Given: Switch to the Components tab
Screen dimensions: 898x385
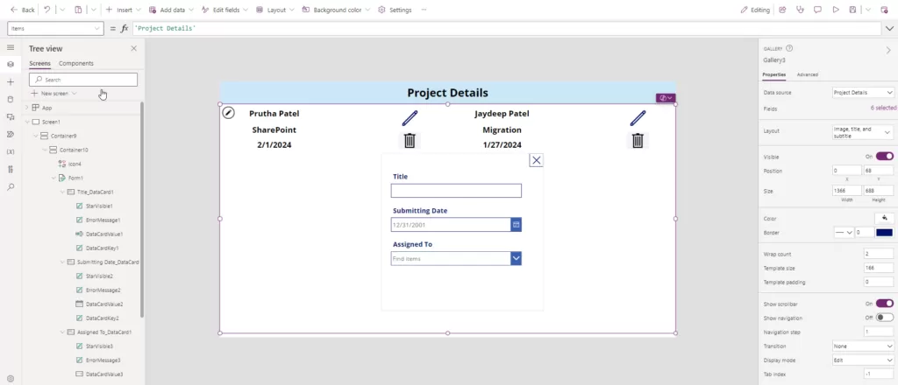Looking at the screenshot, I should pyautogui.click(x=76, y=63).
